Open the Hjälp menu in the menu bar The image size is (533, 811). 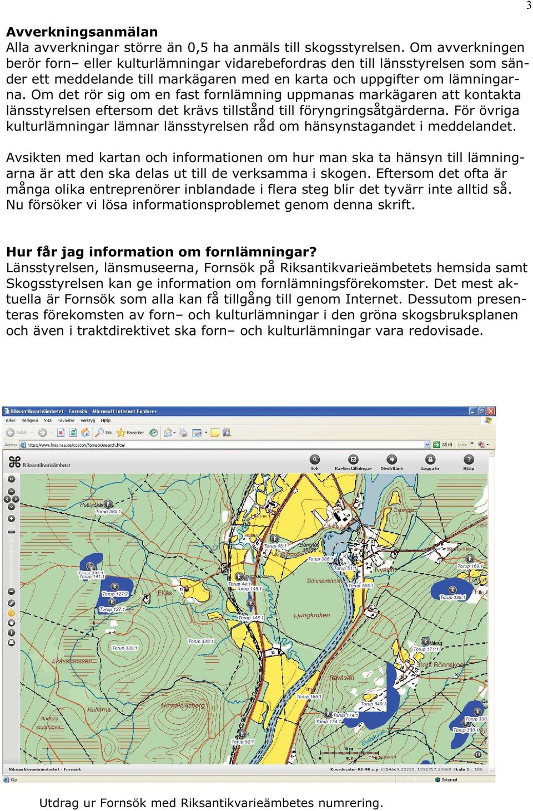pos(105,420)
